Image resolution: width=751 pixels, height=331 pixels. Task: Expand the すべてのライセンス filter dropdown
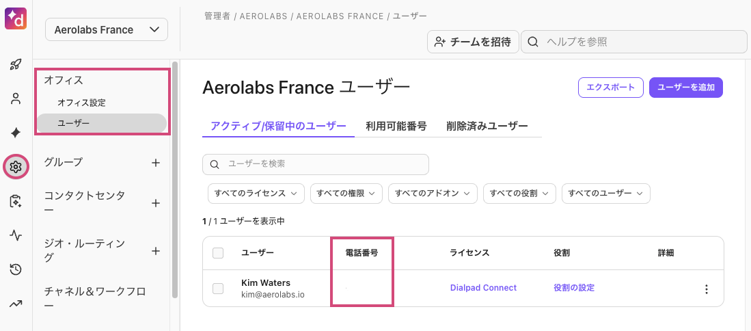(x=256, y=194)
